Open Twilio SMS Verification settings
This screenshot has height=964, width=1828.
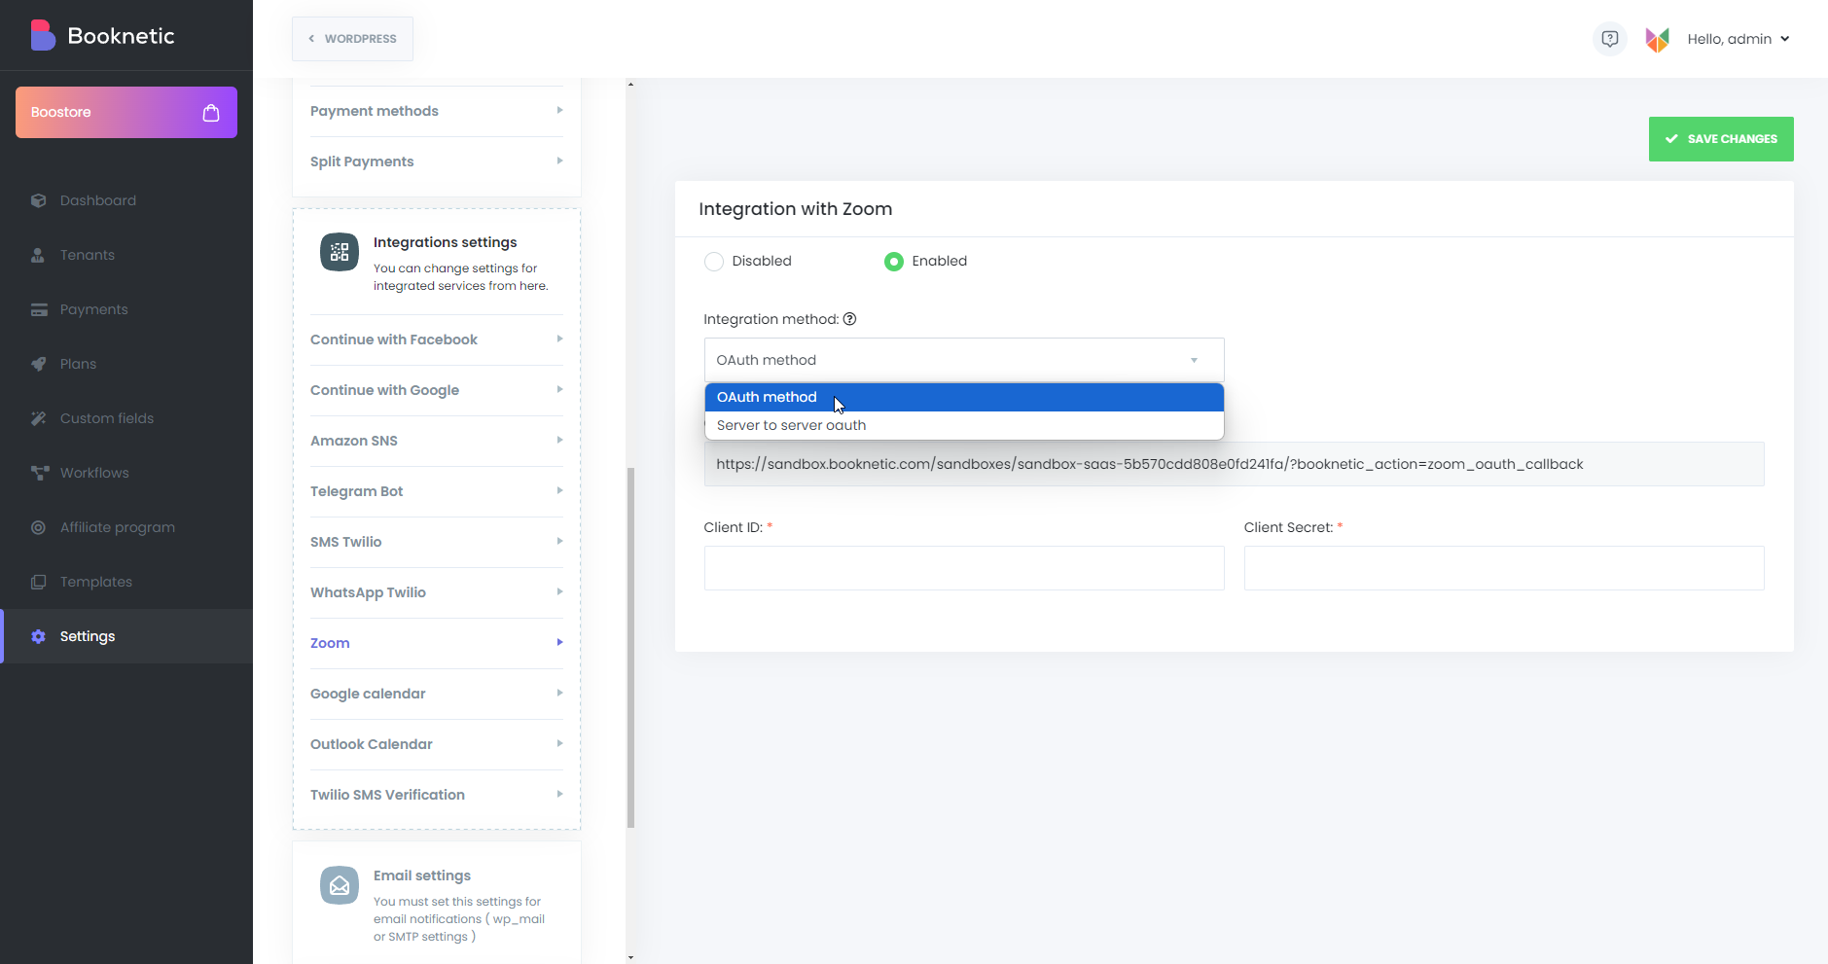(x=437, y=795)
